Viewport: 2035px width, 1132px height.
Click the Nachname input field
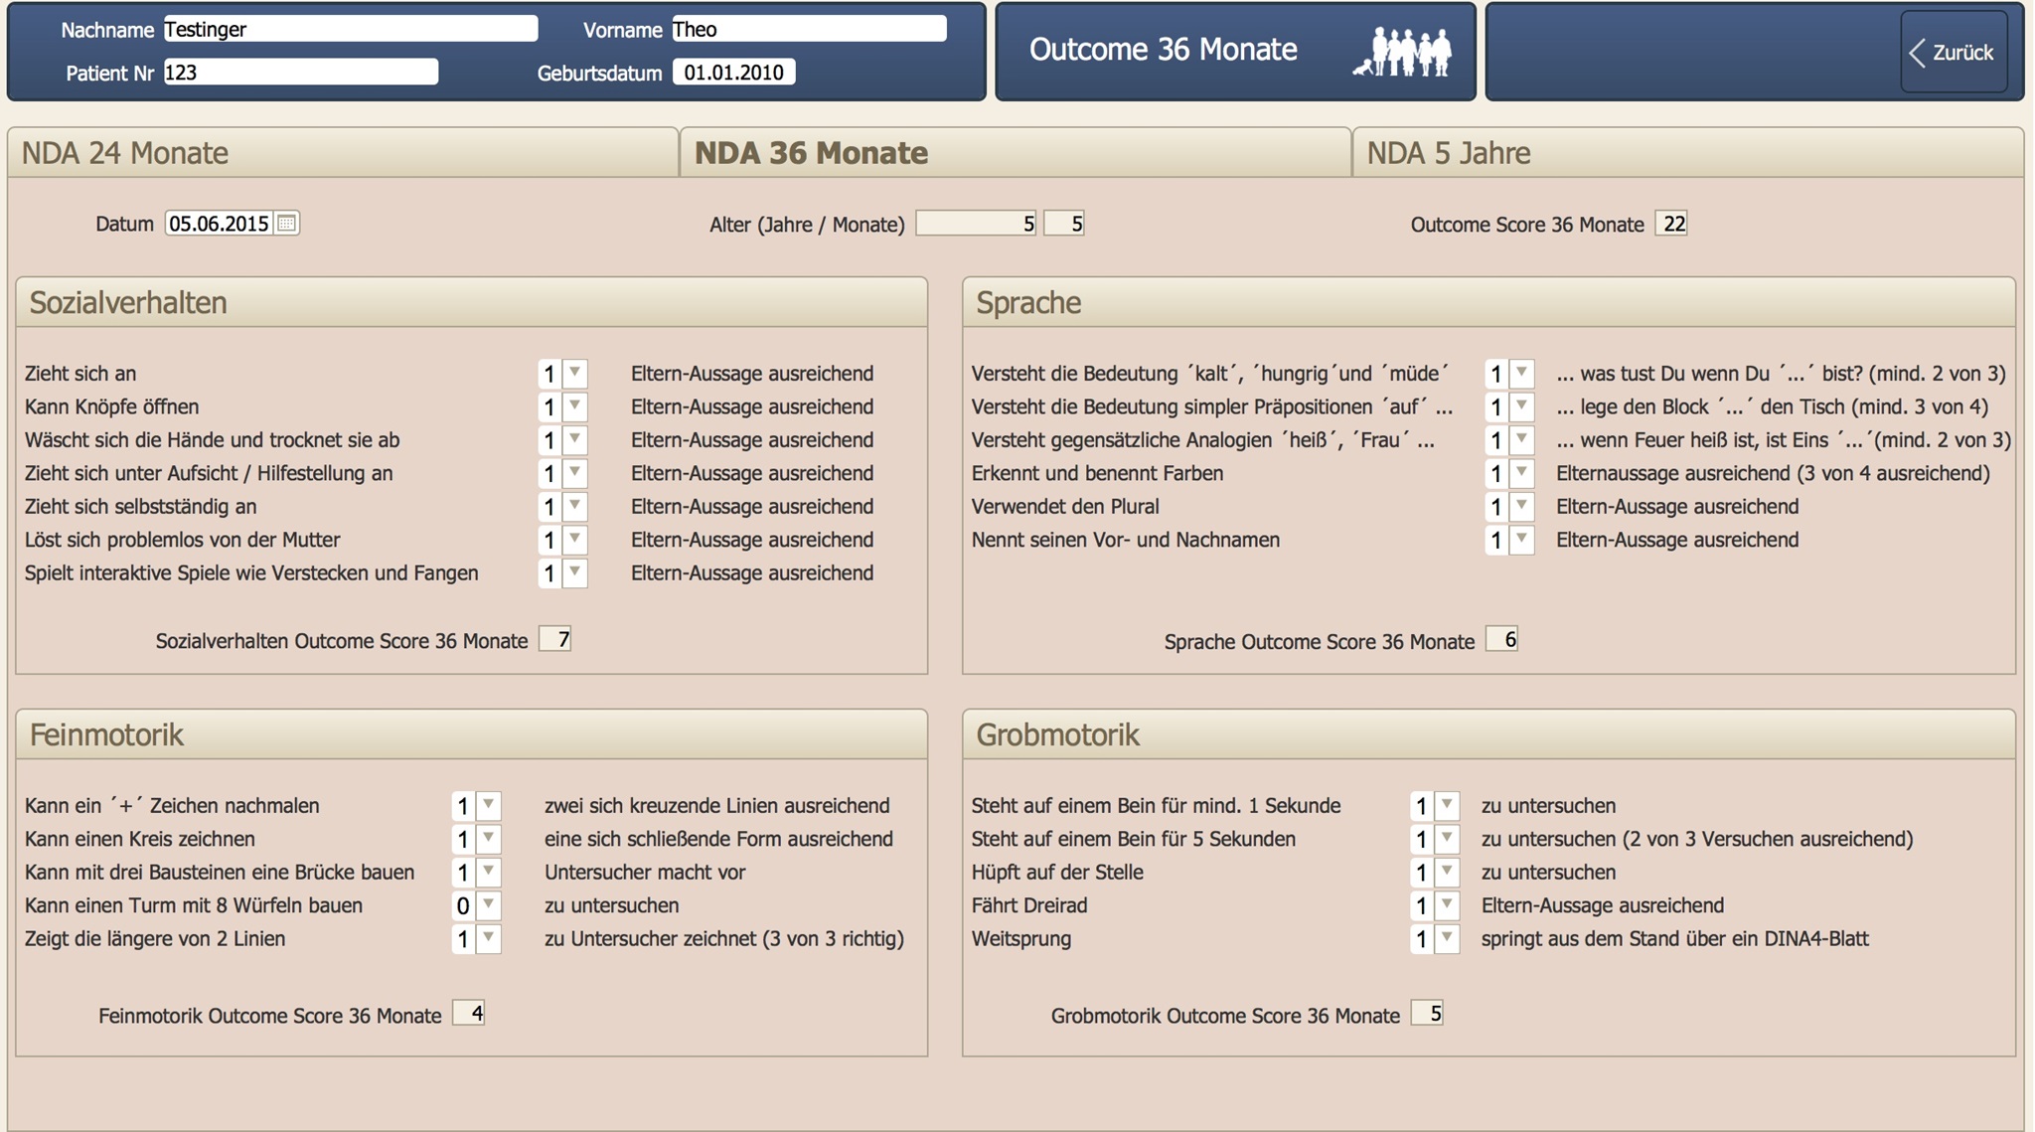(x=350, y=29)
